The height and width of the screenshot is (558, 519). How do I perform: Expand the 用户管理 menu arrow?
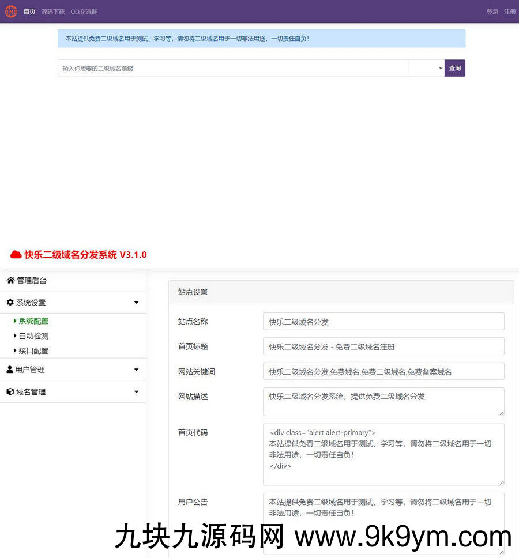coord(136,370)
